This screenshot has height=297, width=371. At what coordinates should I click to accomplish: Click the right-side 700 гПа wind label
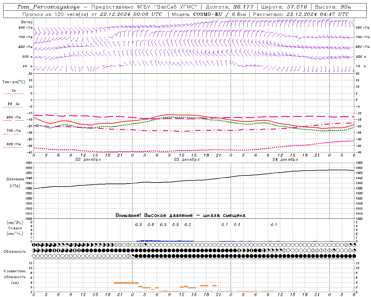pyautogui.click(x=363, y=37)
